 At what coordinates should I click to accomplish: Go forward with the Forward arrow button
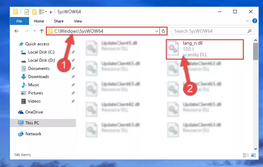click(x=26, y=31)
